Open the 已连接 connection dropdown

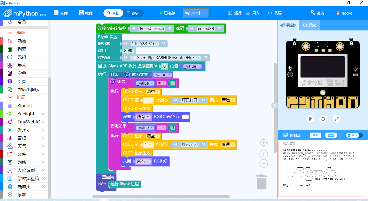pyautogui.click(x=169, y=13)
